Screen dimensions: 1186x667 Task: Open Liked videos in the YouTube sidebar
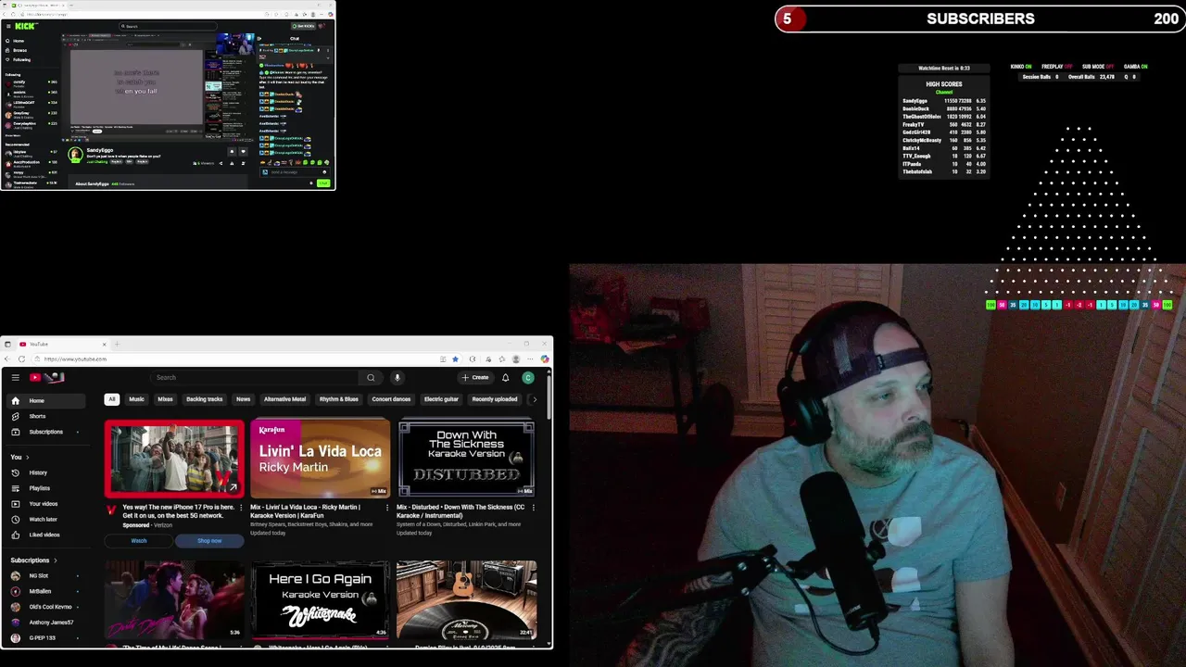pyautogui.click(x=46, y=535)
